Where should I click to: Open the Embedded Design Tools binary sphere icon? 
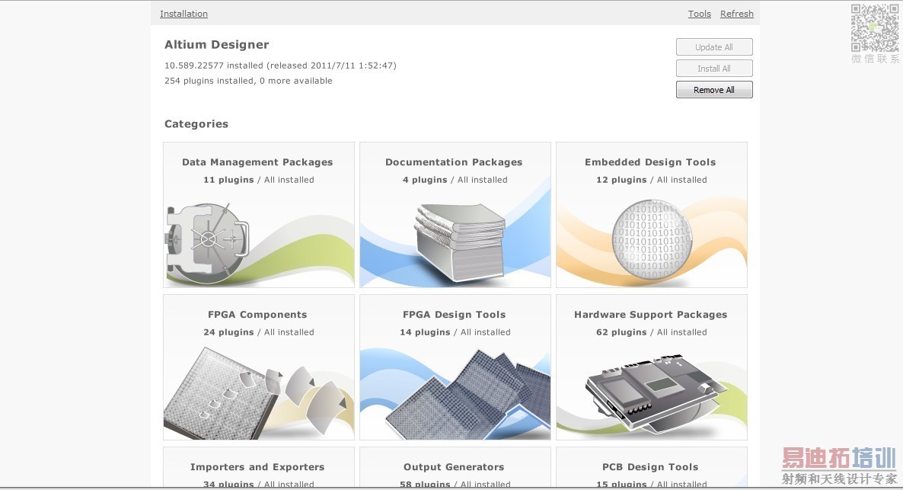(x=651, y=239)
